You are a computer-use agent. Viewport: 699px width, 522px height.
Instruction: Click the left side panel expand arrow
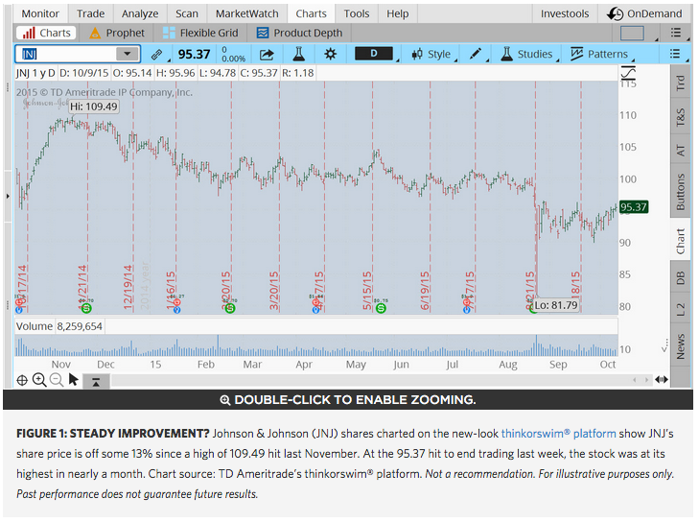(8, 196)
